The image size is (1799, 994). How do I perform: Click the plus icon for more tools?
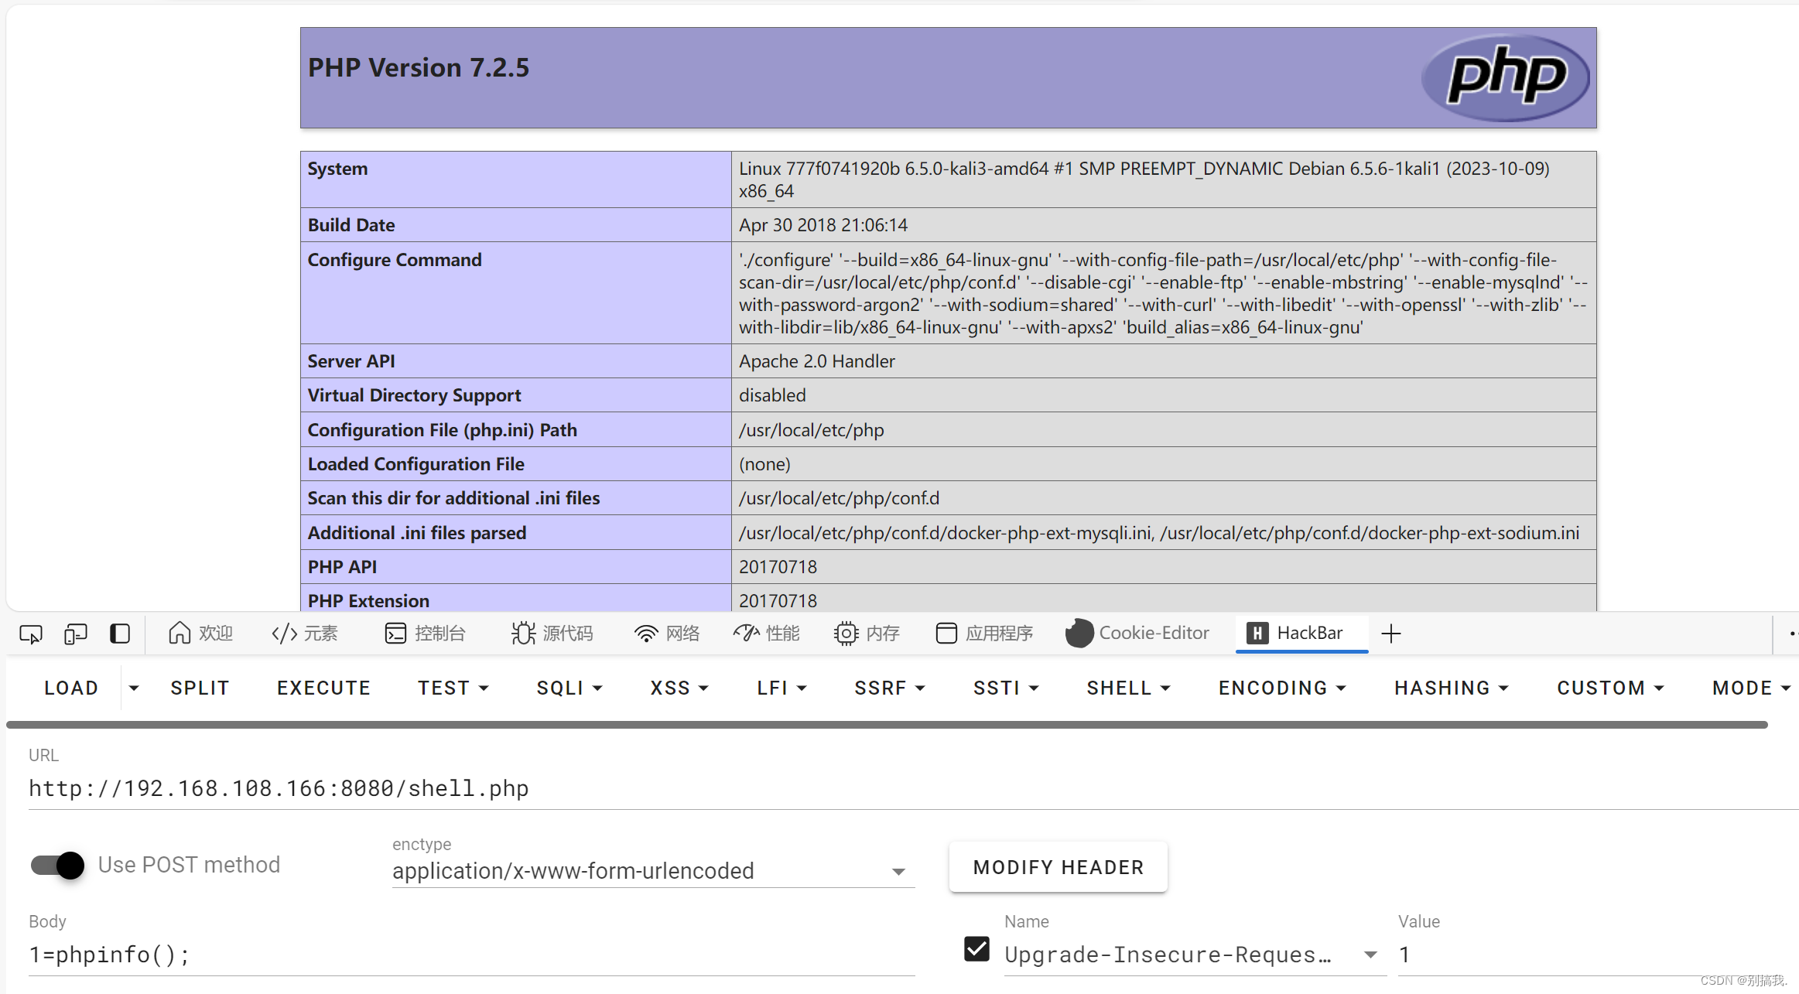point(1391,634)
